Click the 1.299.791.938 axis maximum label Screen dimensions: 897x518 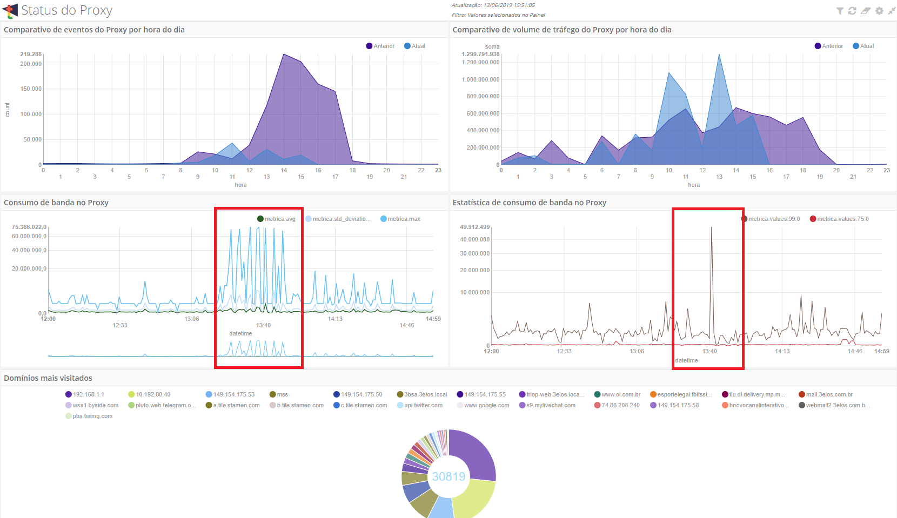tap(480, 54)
